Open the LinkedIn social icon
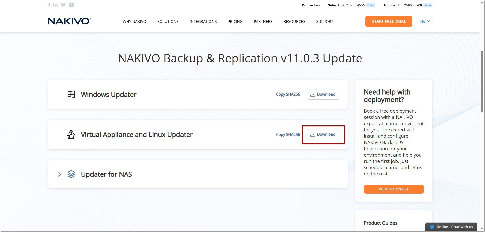 point(55,5)
